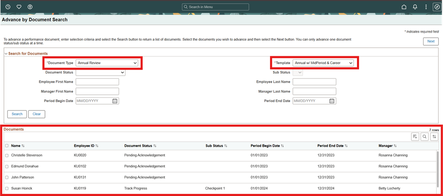Screen dimensions: 443x196
Task: Click Employee ID KU0102
Action: (80, 166)
